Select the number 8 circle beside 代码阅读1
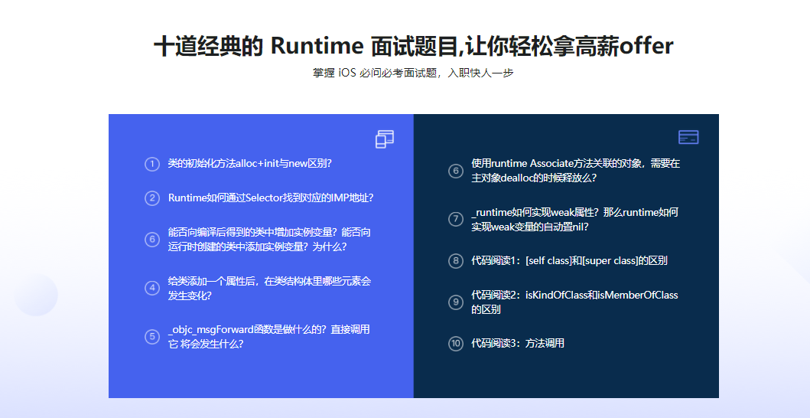Screen dimensions: 810x418 pos(456,261)
